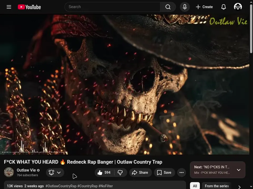Select the All filter chip
The image size is (253, 189).
pyautogui.click(x=195, y=186)
